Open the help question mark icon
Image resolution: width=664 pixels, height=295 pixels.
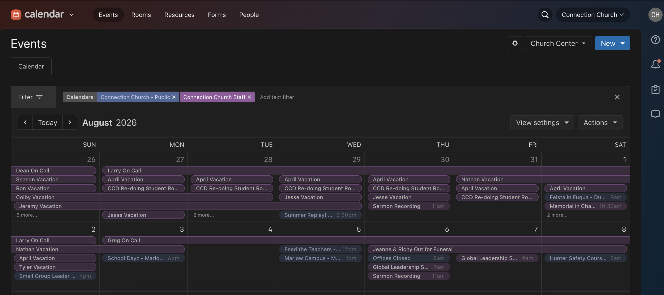click(x=655, y=40)
